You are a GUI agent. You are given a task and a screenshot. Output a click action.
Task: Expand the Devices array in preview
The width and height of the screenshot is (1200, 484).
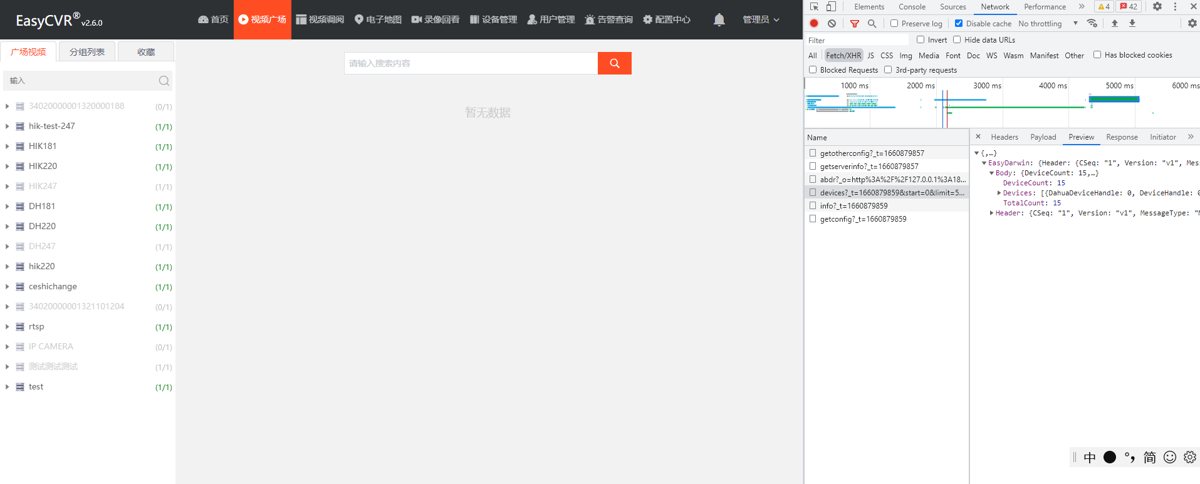coord(999,193)
